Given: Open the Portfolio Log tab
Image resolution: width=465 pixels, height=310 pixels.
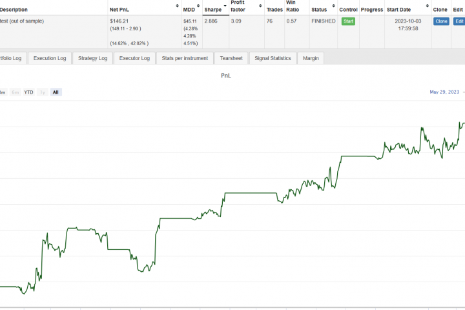Looking at the screenshot, I should click(13, 58).
